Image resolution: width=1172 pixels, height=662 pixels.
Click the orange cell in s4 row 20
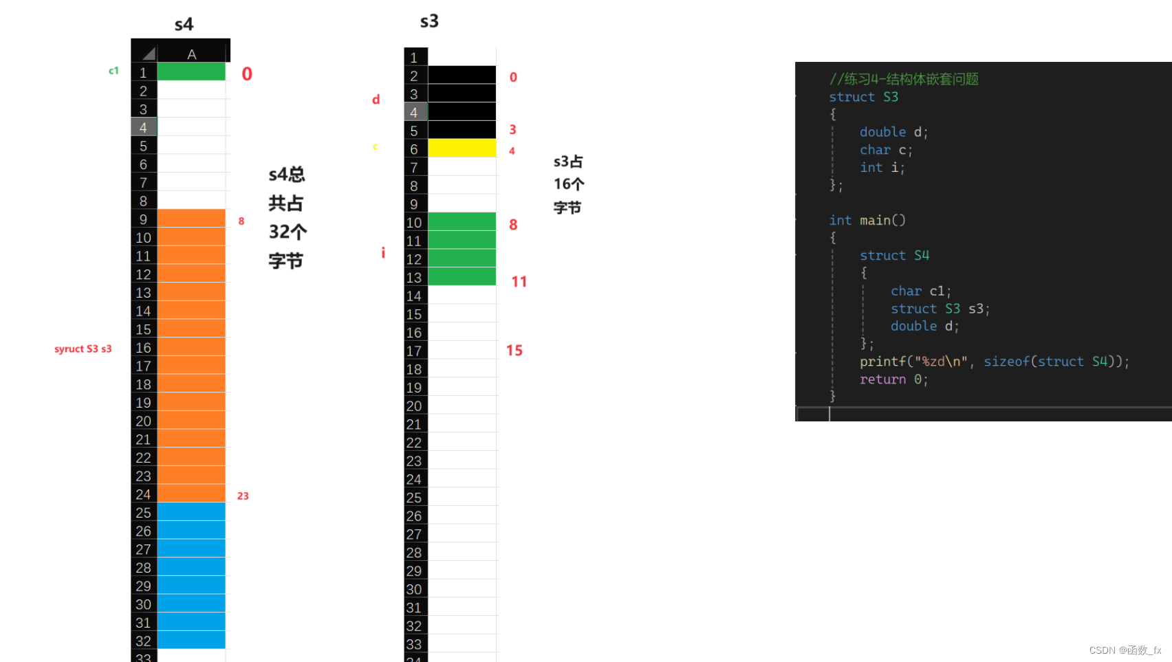click(192, 421)
